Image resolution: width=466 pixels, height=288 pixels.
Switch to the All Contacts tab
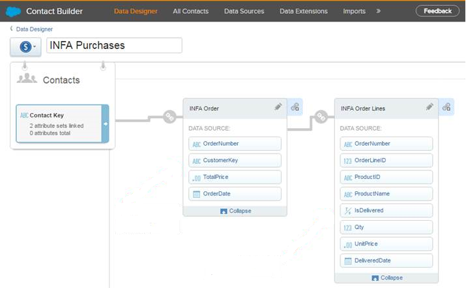click(190, 11)
